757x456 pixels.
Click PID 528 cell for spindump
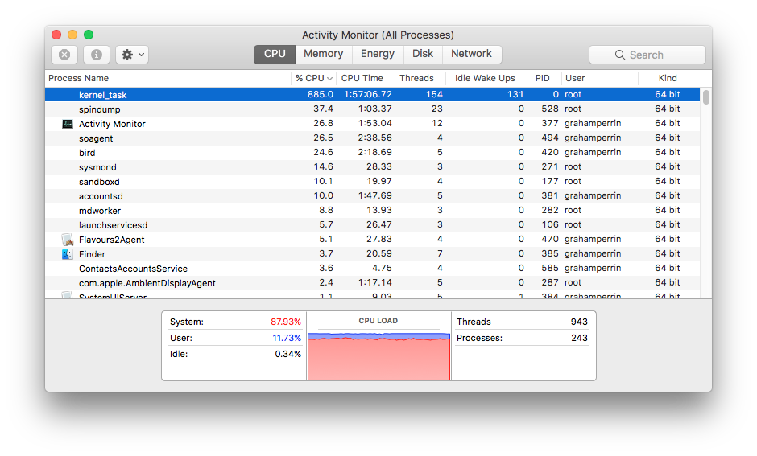549,109
